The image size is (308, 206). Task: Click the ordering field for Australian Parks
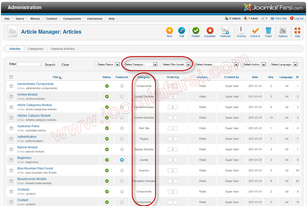click(172, 129)
